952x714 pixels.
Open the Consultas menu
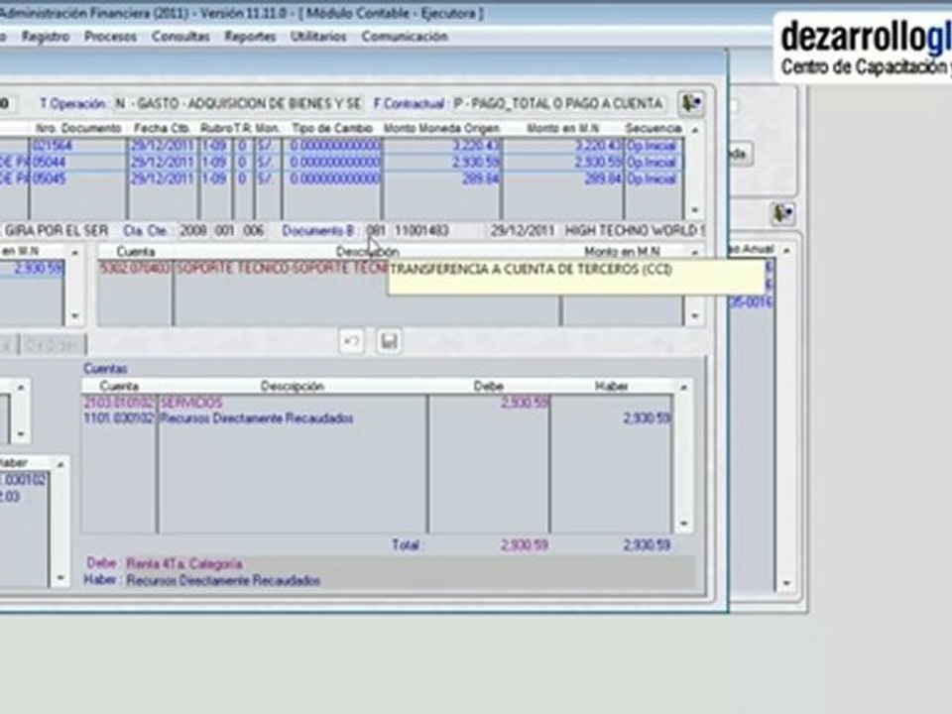click(x=180, y=37)
